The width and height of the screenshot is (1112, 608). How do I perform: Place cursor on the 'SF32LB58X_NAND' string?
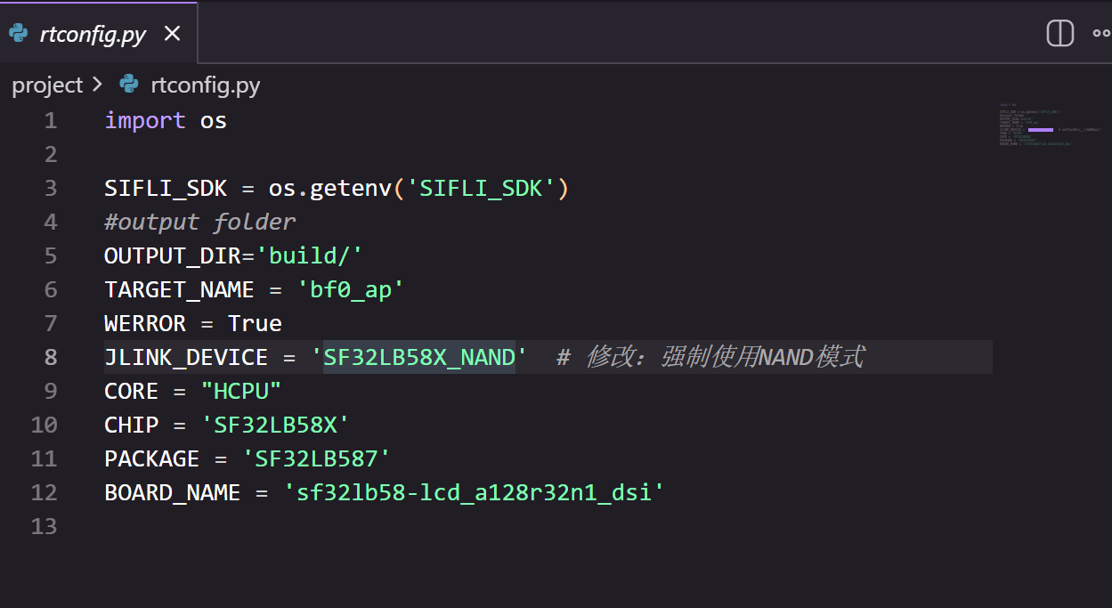418,357
